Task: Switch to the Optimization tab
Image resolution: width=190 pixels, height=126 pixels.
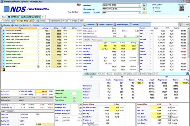Action: click(x=55, y=21)
